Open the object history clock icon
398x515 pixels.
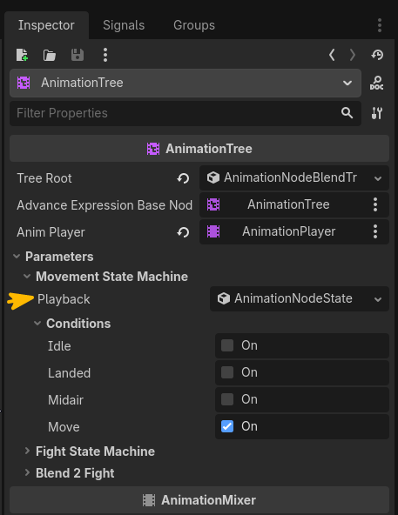click(377, 55)
